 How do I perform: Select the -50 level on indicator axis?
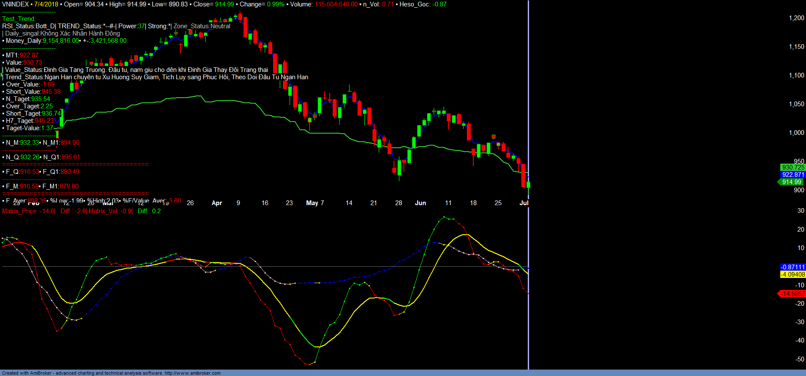800,359
